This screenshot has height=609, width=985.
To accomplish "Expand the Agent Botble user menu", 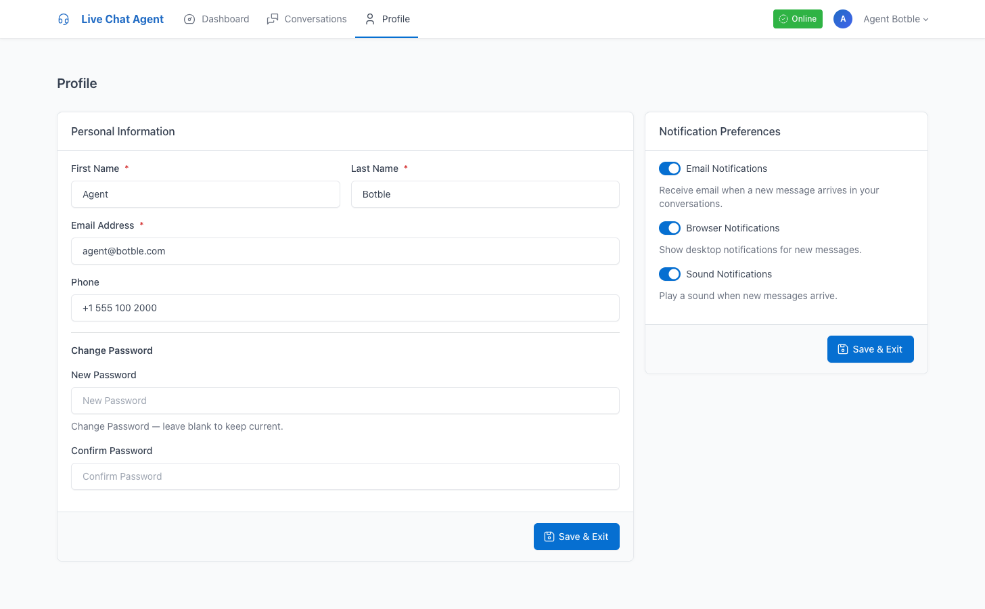I will [x=896, y=19].
